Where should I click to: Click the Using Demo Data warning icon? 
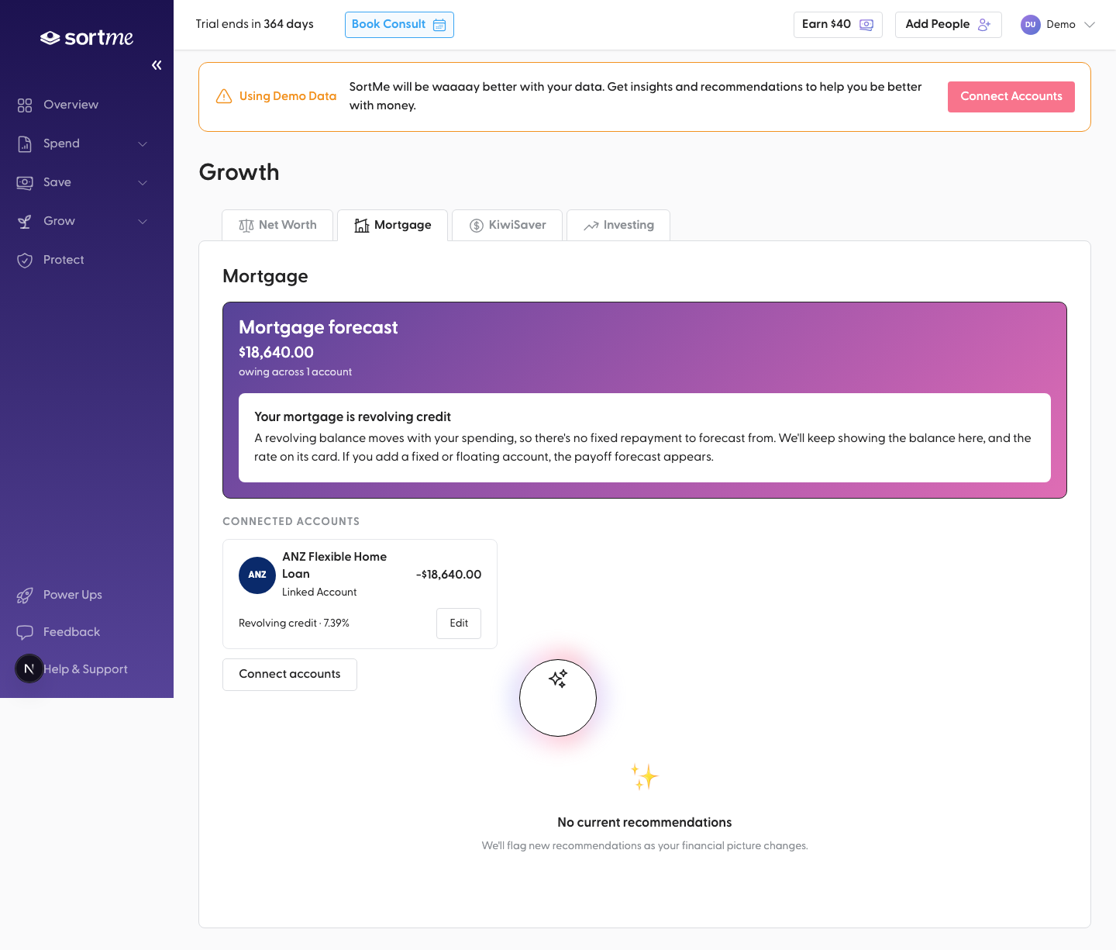click(224, 96)
